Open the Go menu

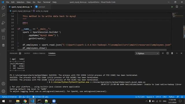[x=34, y=2]
